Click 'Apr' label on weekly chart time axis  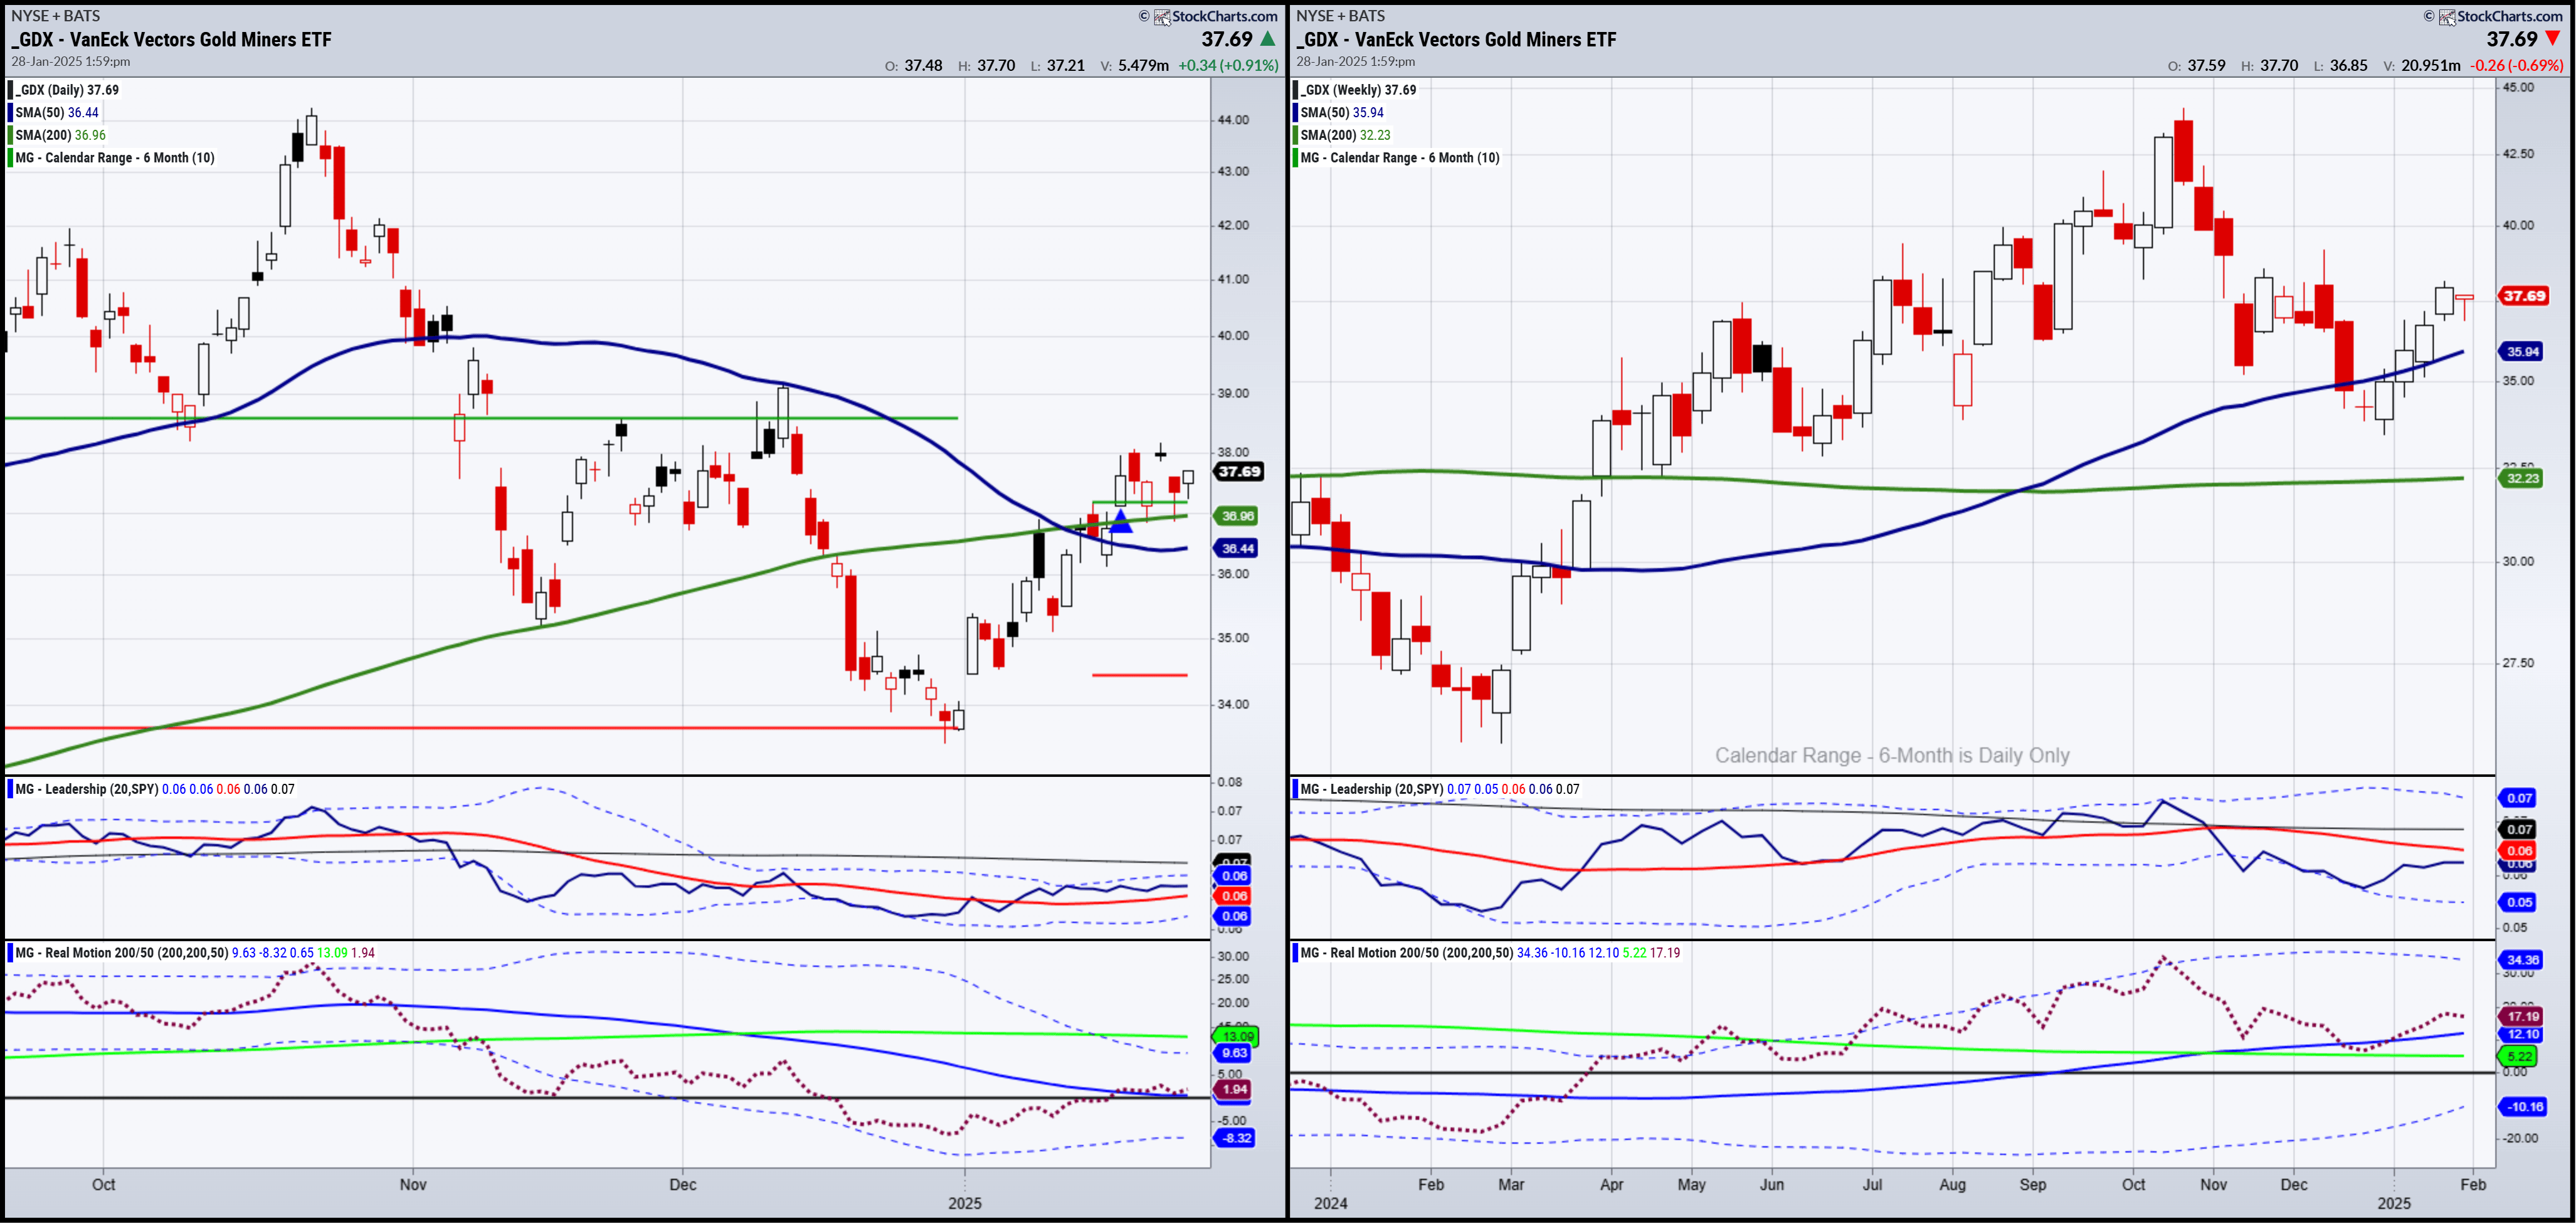tap(1612, 1185)
